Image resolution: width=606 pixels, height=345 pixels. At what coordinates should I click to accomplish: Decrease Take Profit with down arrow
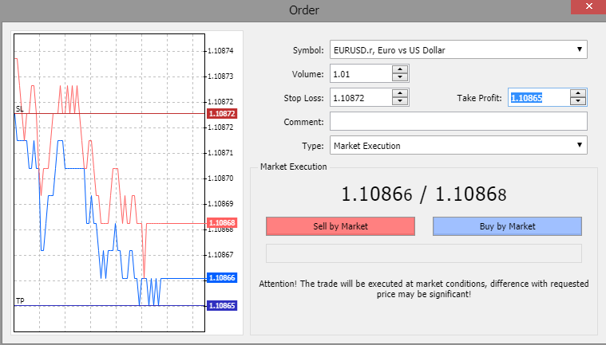point(578,101)
